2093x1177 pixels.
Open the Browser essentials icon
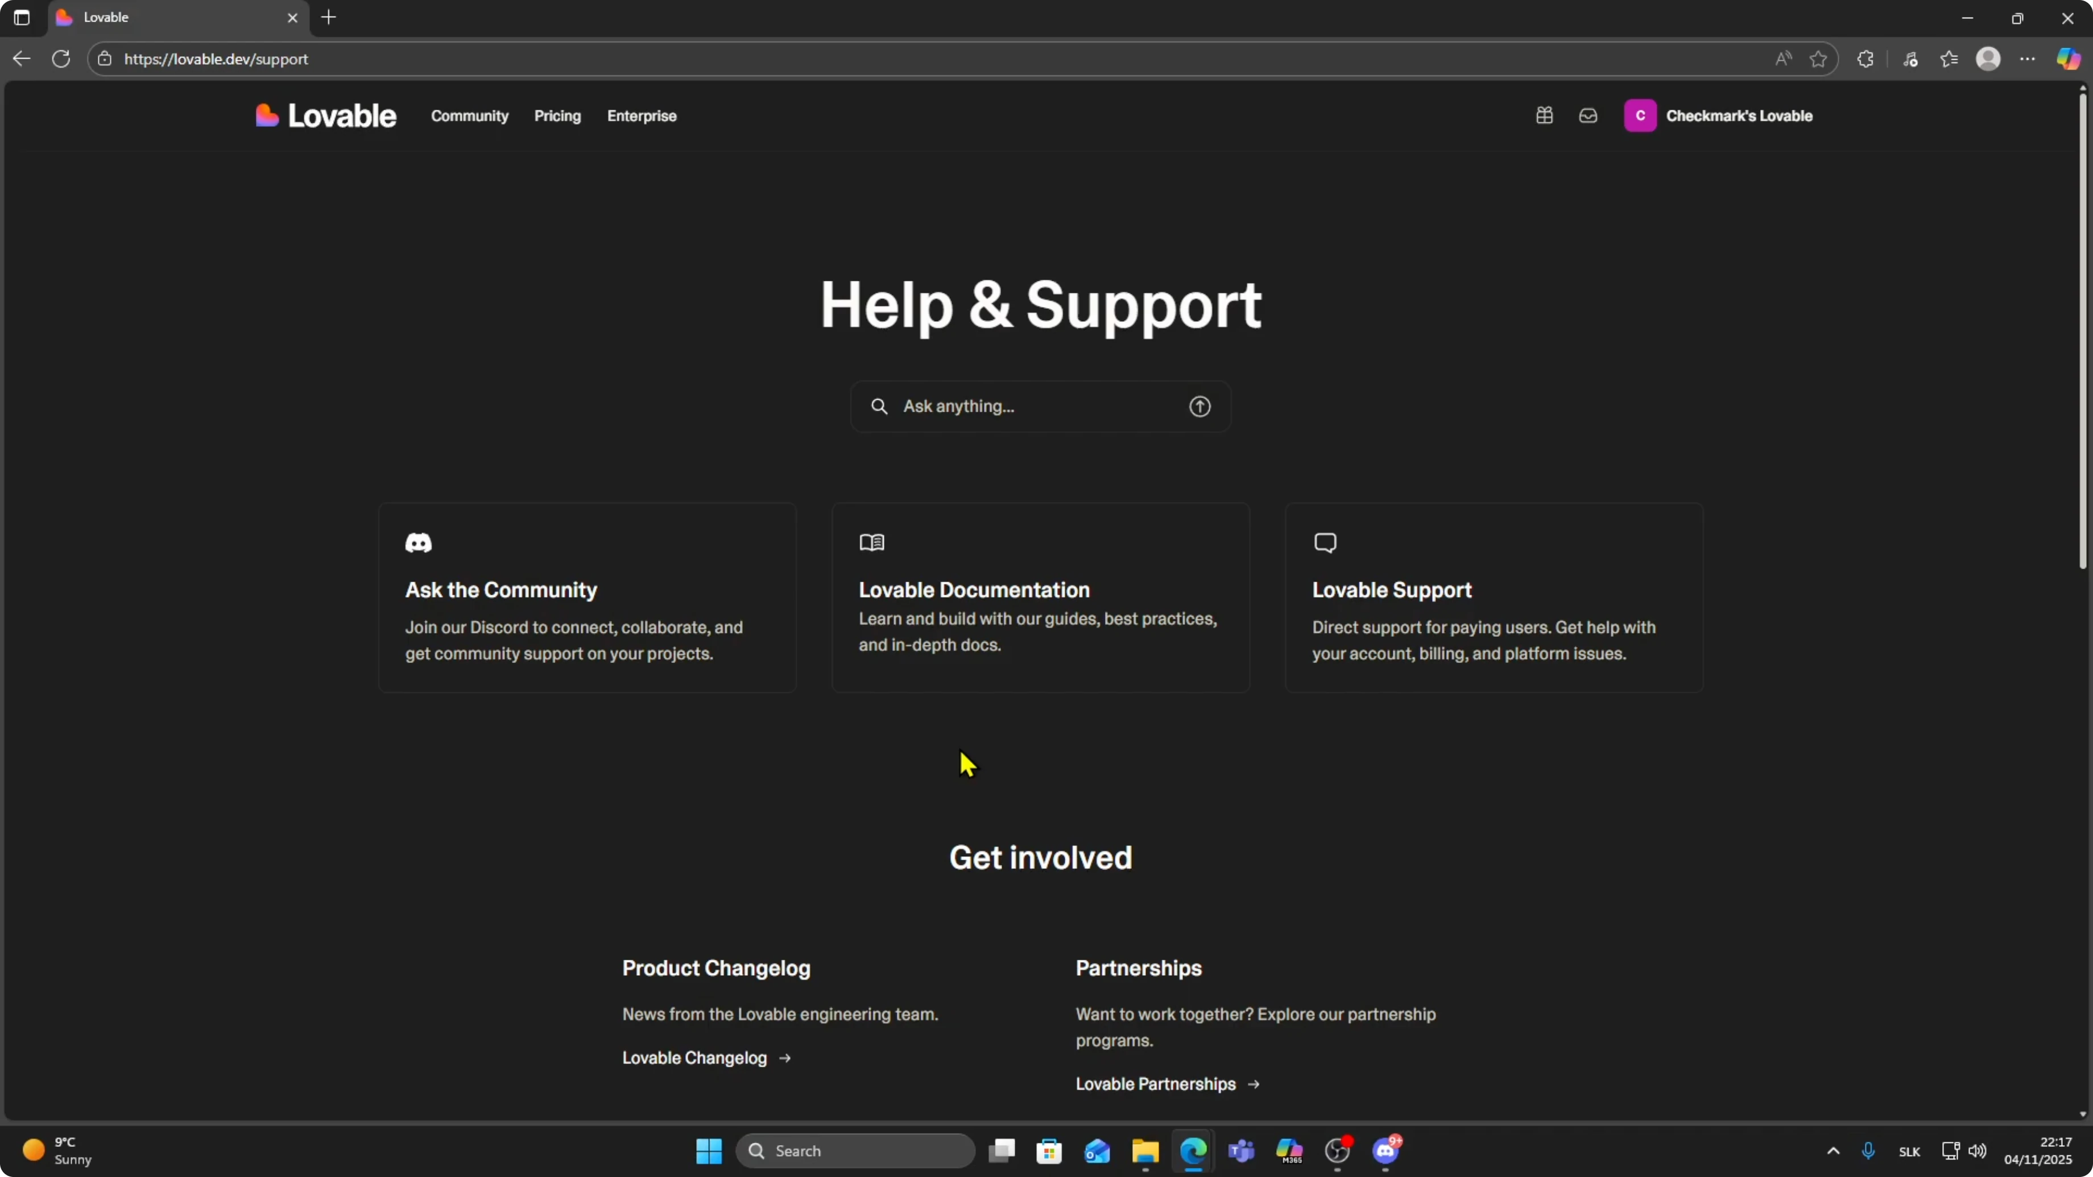coord(1910,59)
